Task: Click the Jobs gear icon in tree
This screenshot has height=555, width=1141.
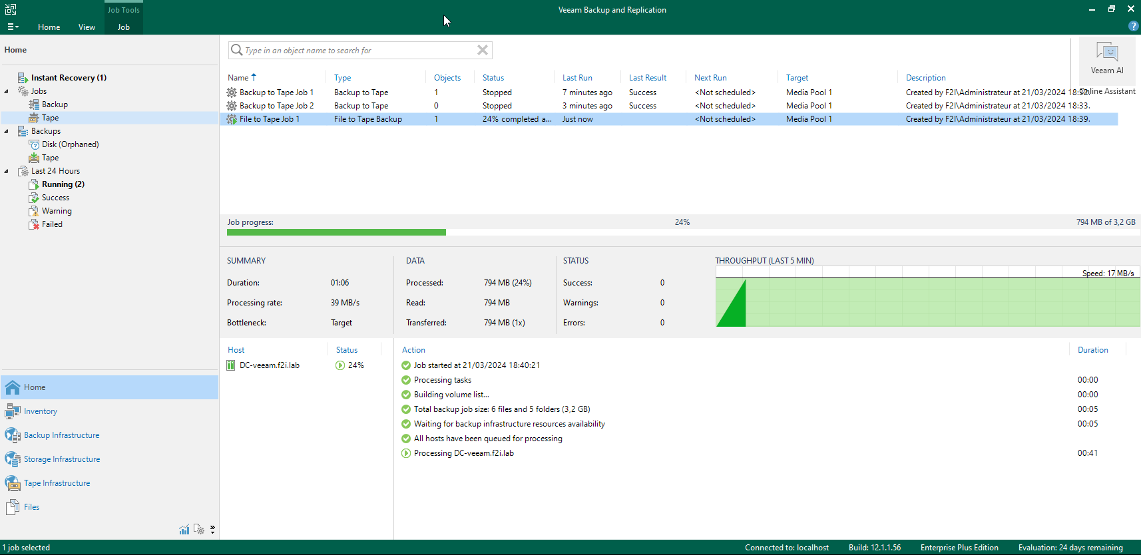Action: click(x=23, y=91)
